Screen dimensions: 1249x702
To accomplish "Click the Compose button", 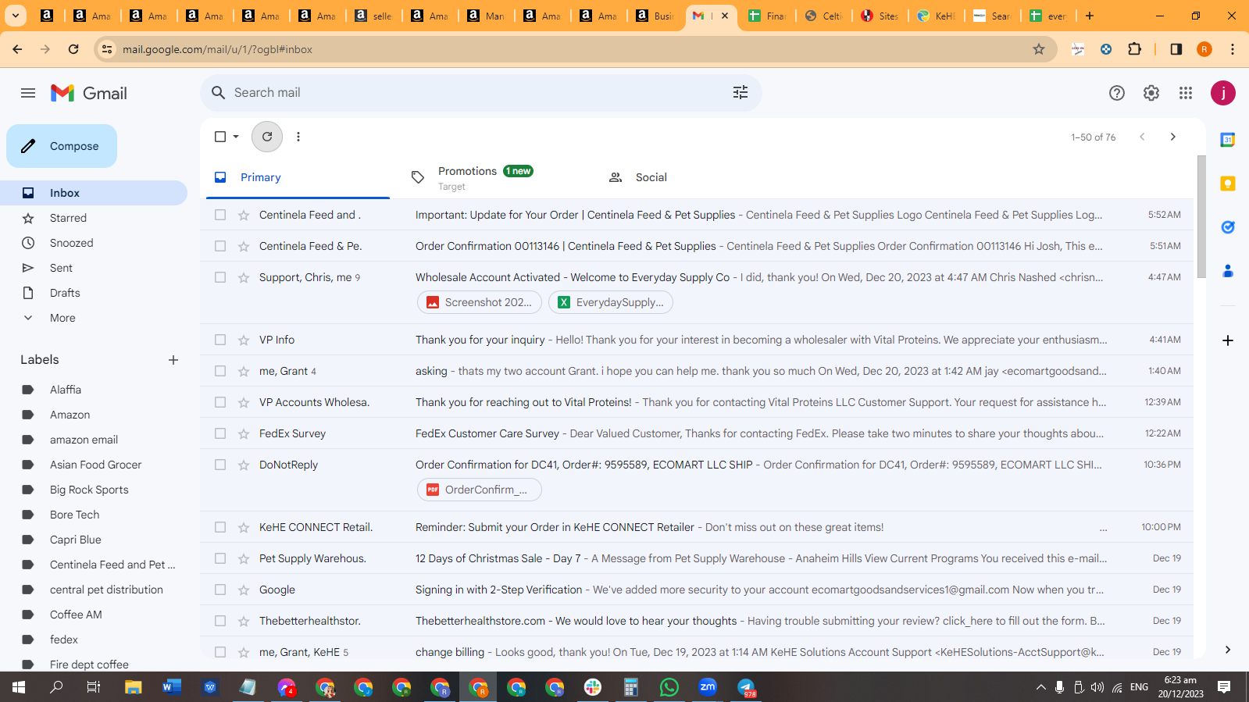I will pyautogui.click(x=62, y=146).
